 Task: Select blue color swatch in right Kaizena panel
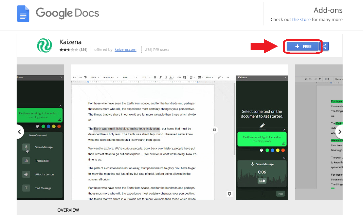click(x=272, y=150)
